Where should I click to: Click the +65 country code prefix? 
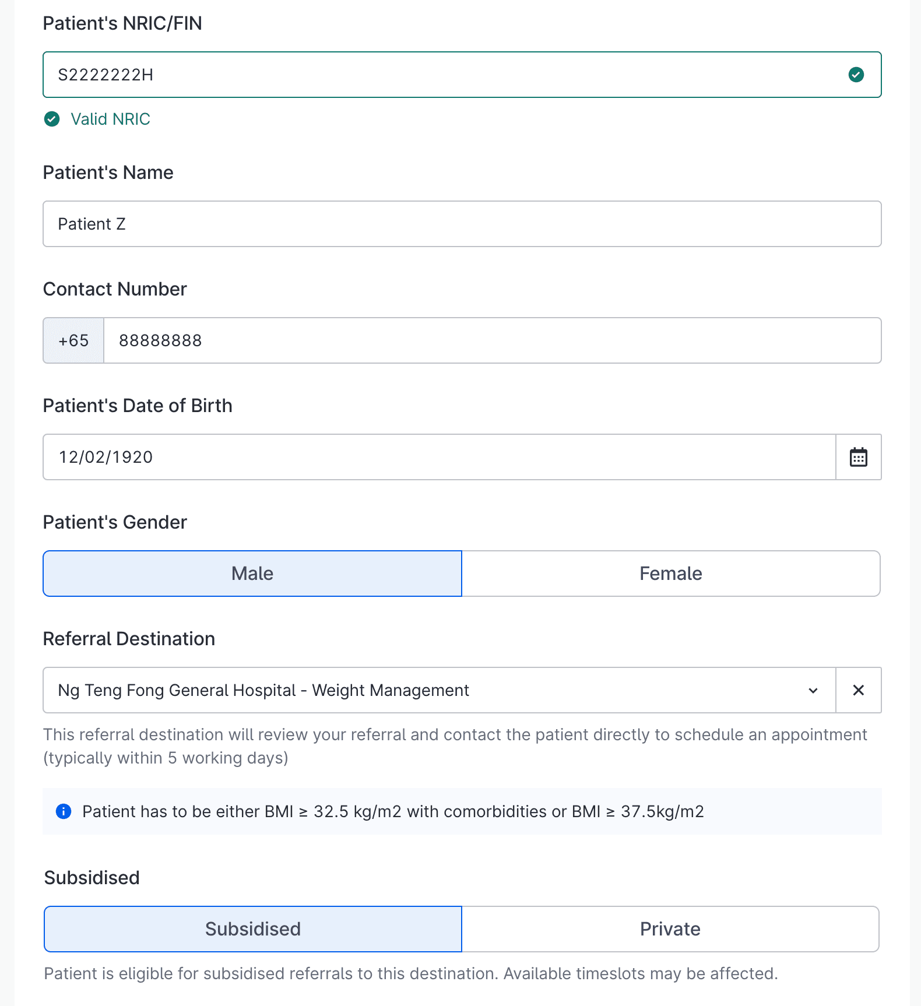(73, 340)
